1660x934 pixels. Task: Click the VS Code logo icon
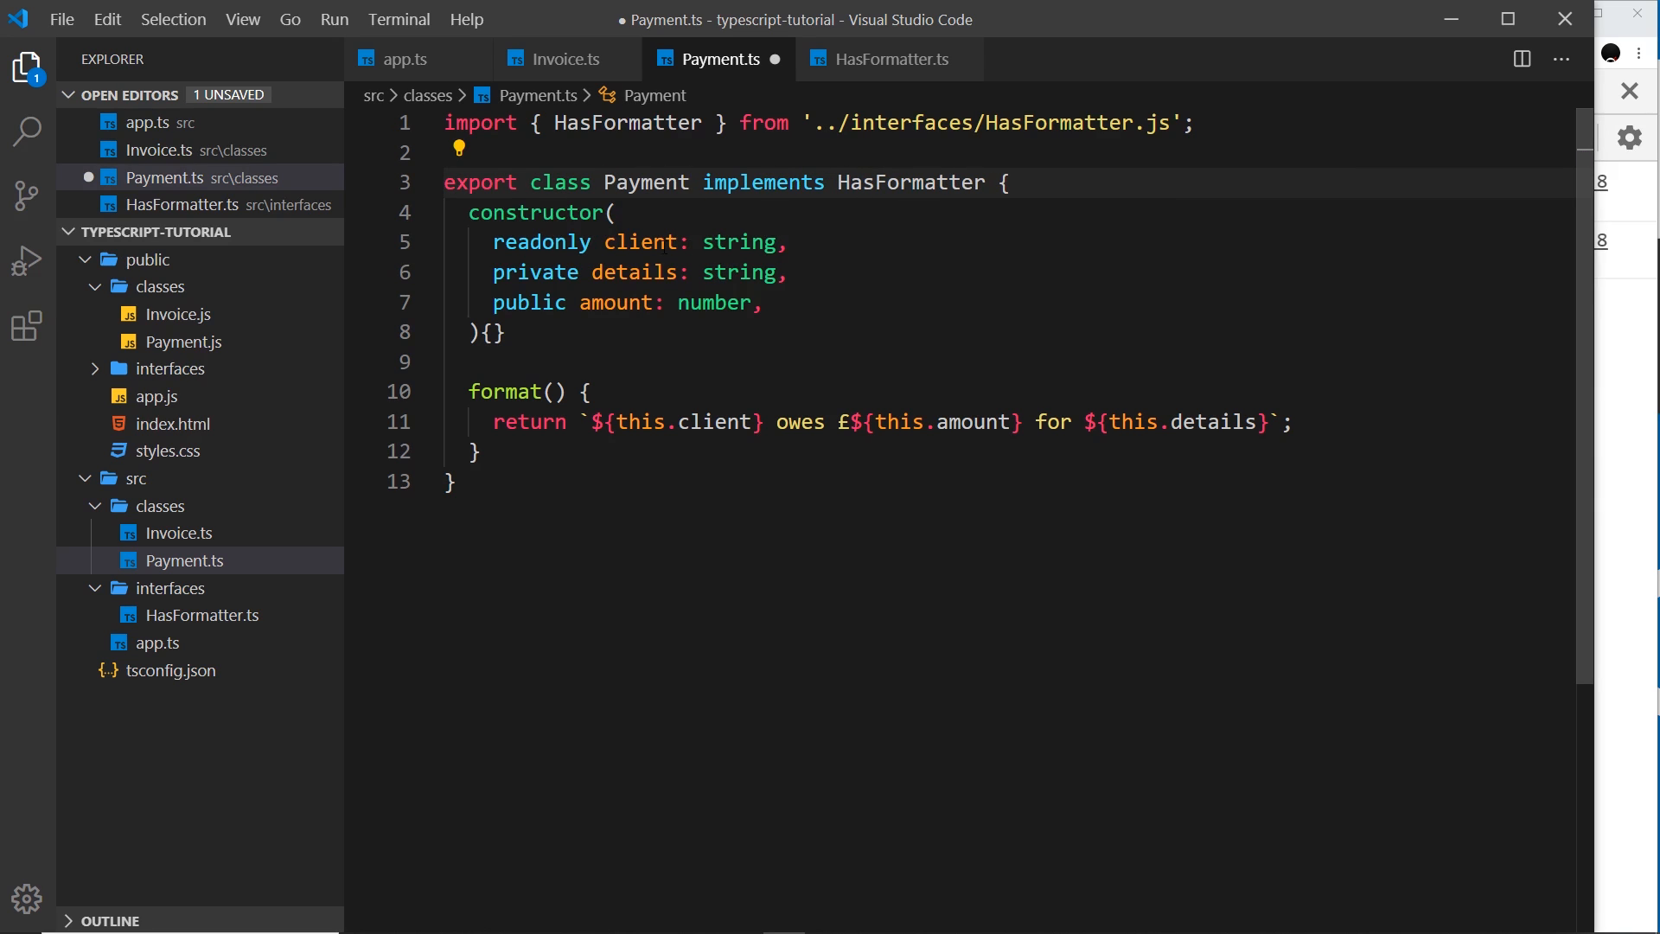(x=18, y=18)
